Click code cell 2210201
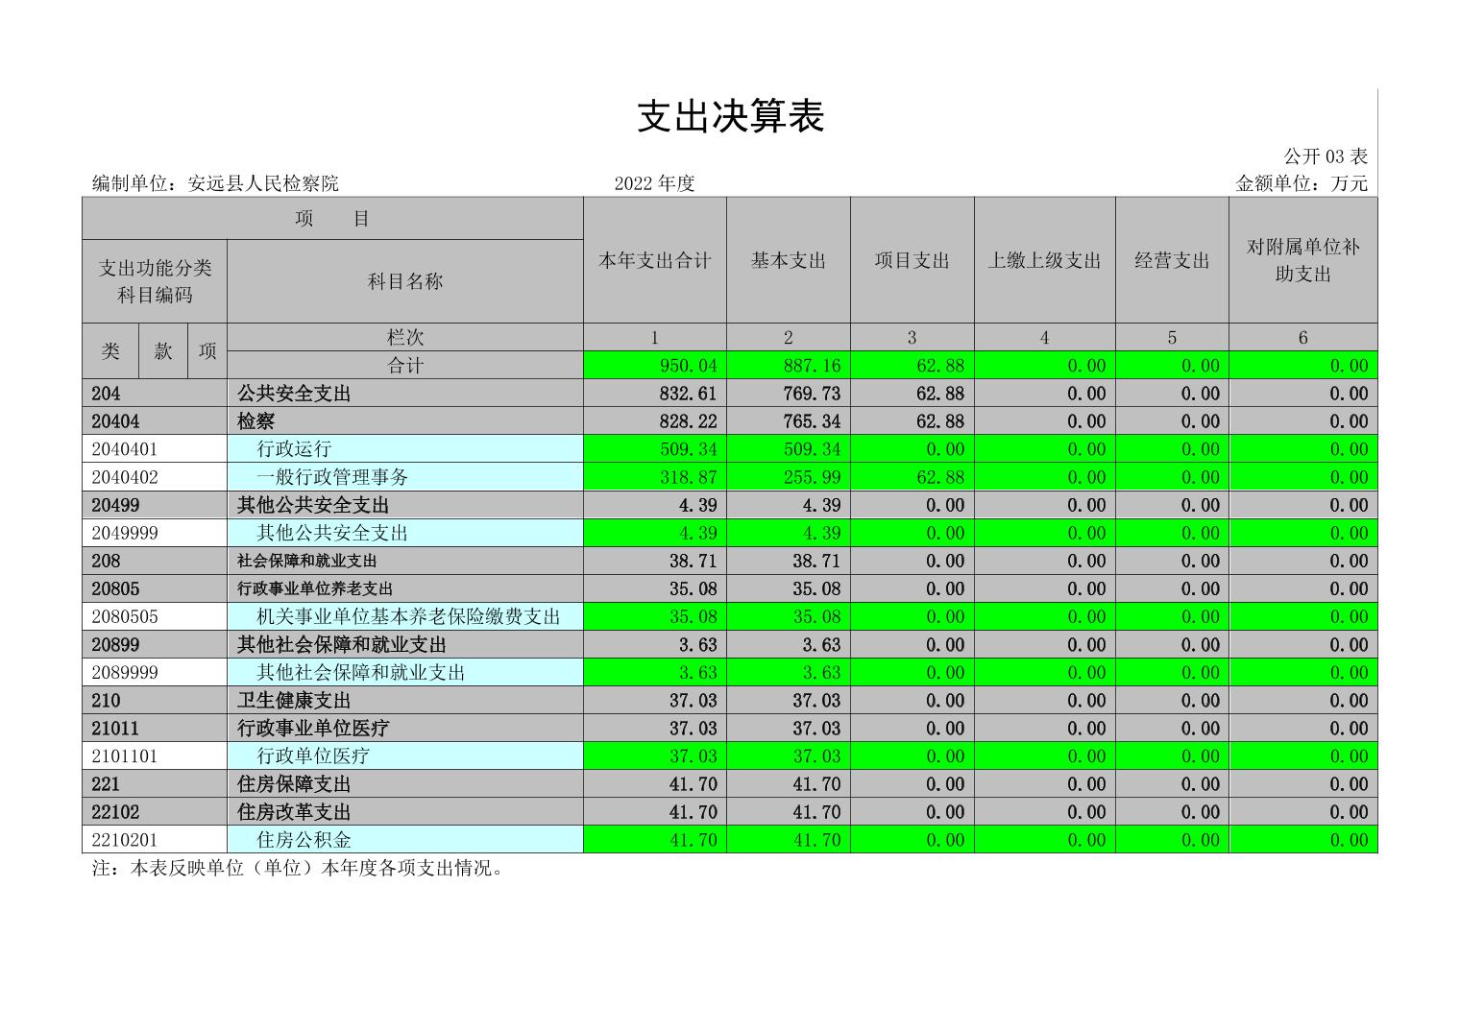 coord(155,840)
